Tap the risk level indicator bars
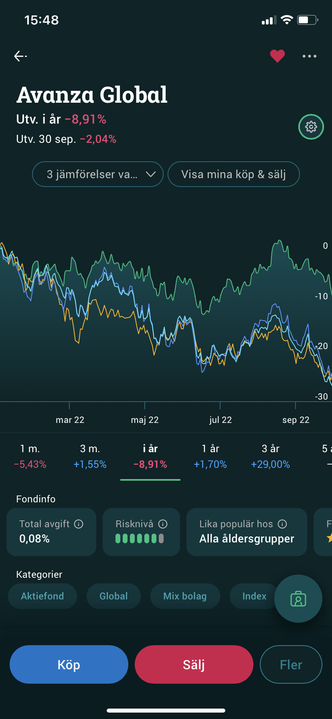The height and width of the screenshot is (719, 332). 140,538
